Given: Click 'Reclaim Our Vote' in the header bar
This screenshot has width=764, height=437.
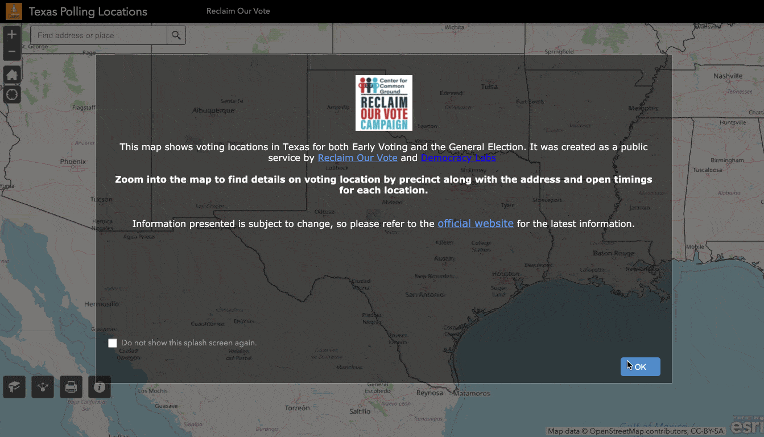Looking at the screenshot, I should point(238,11).
